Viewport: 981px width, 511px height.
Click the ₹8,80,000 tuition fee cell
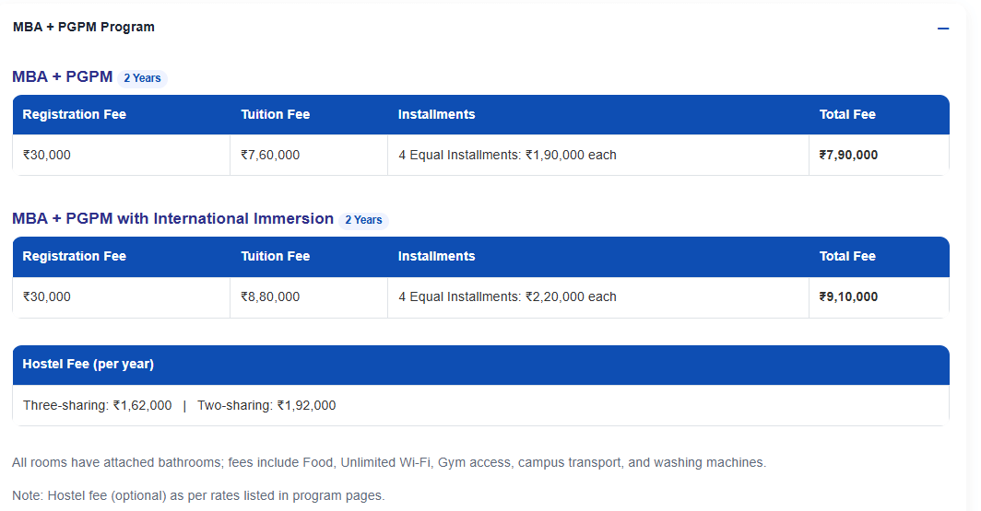[270, 297]
